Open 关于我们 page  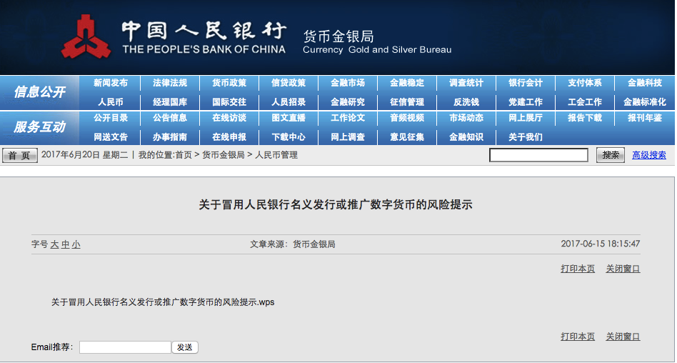tap(526, 137)
